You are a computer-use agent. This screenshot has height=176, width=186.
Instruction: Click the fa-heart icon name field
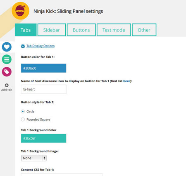click(x=43, y=89)
